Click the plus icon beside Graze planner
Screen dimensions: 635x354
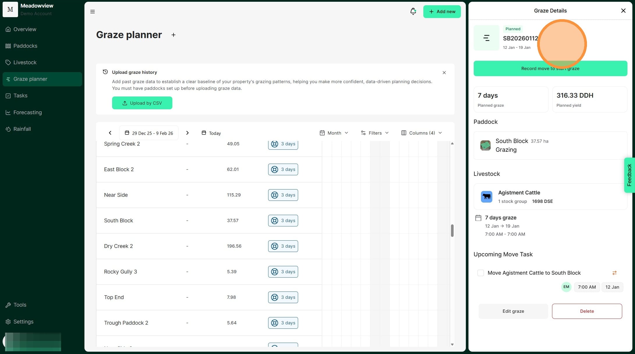(x=173, y=35)
